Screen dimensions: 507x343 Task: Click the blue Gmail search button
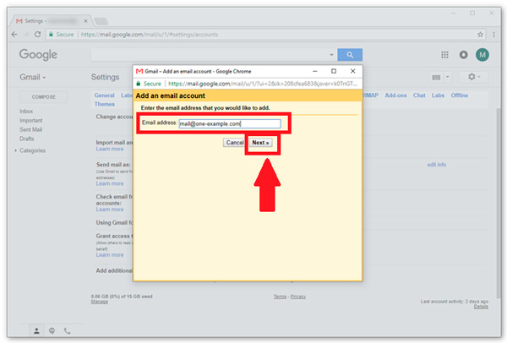click(x=350, y=55)
